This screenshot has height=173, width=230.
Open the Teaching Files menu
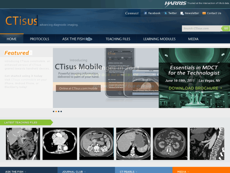point(118,39)
